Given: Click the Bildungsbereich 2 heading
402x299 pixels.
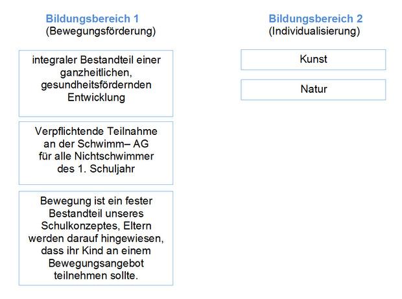Looking at the screenshot, I should (316, 19).
